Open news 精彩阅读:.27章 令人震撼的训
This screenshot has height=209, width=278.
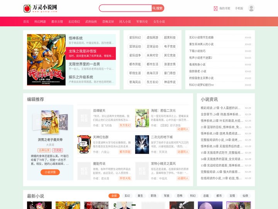pyautogui.click(x=220, y=108)
